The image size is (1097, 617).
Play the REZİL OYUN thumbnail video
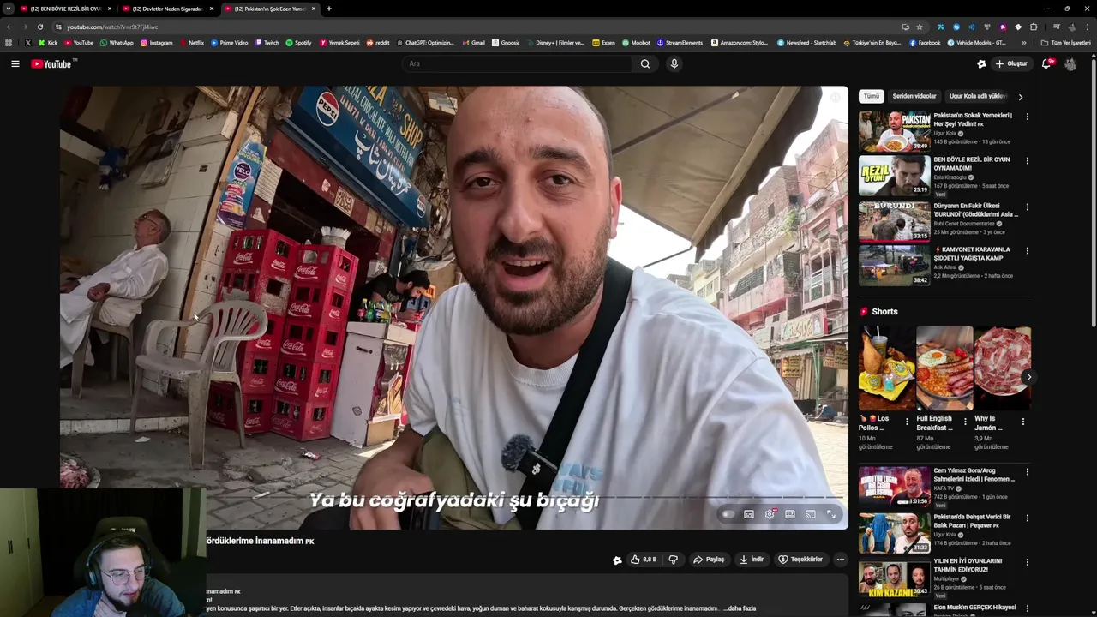click(894, 176)
